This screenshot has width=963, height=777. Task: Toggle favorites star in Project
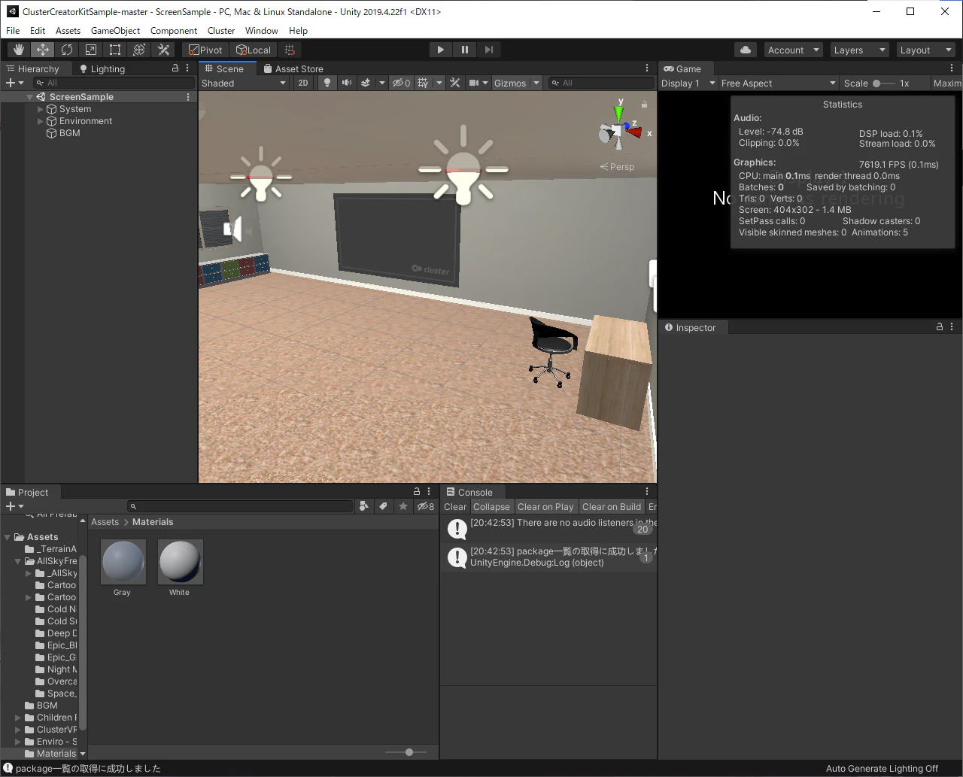[x=403, y=507]
